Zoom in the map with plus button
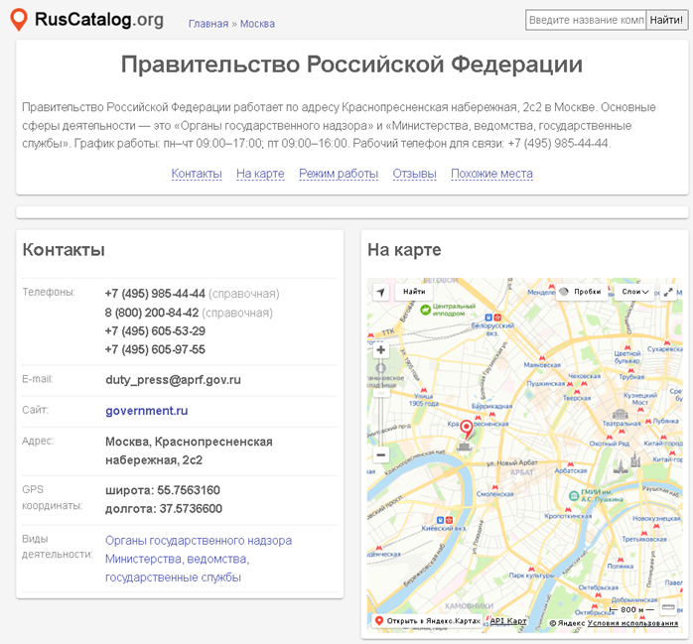This screenshot has width=693, height=644. pos(381,350)
